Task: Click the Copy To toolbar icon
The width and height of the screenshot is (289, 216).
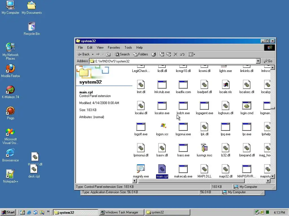Action: (169, 54)
